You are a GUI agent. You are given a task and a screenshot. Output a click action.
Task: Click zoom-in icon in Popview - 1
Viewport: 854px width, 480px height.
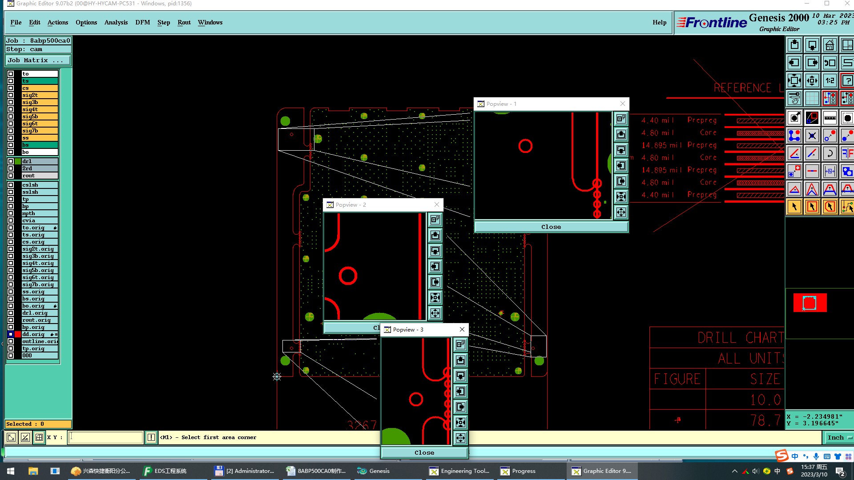[x=621, y=197]
